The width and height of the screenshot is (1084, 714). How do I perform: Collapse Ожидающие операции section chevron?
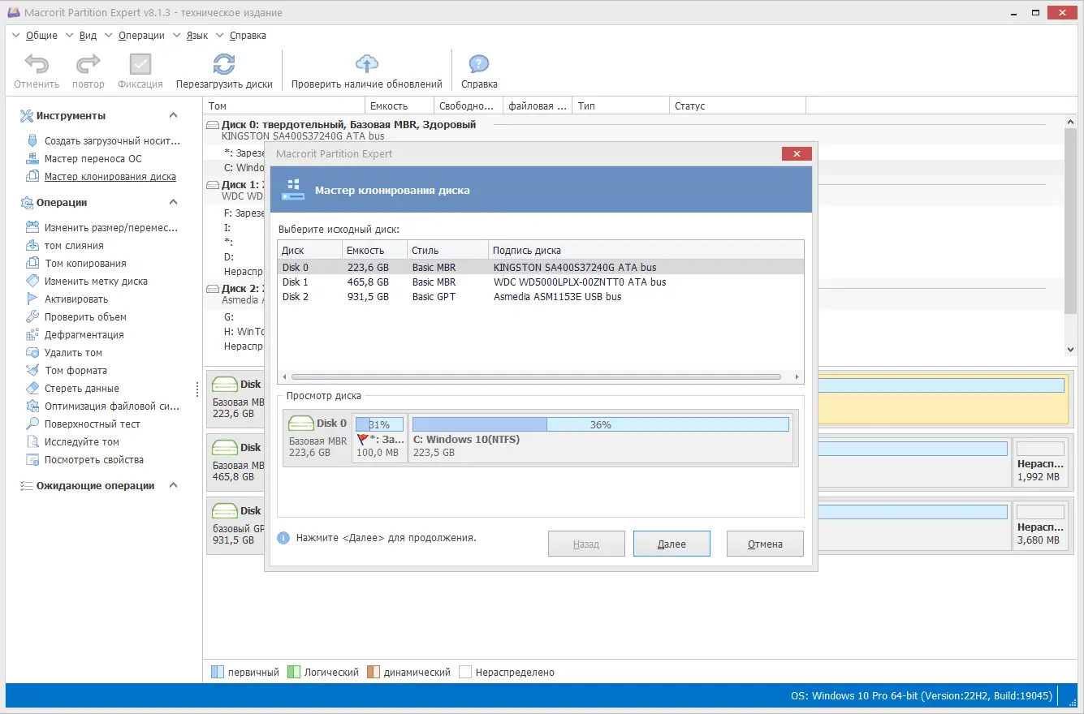[173, 486]
